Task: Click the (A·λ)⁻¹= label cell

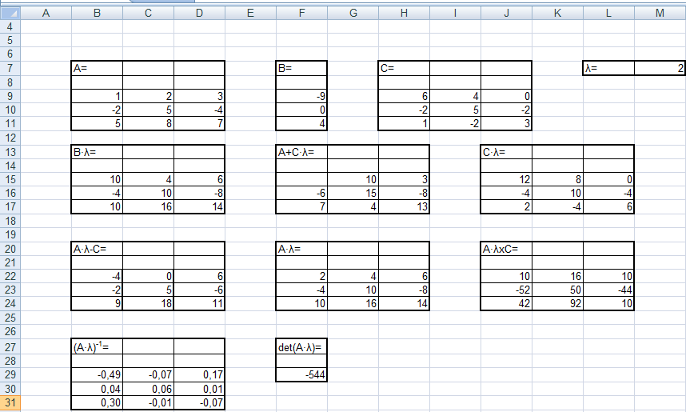Action: (97, 347)
